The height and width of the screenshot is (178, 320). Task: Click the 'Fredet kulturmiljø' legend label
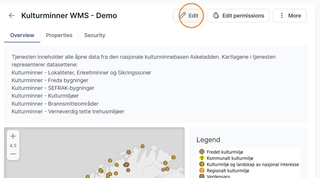tap(225, 152)
